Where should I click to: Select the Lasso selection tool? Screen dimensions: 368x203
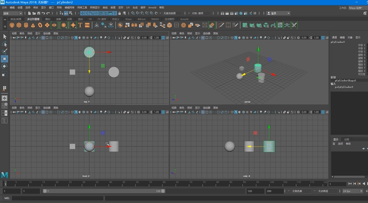[4, 44]
